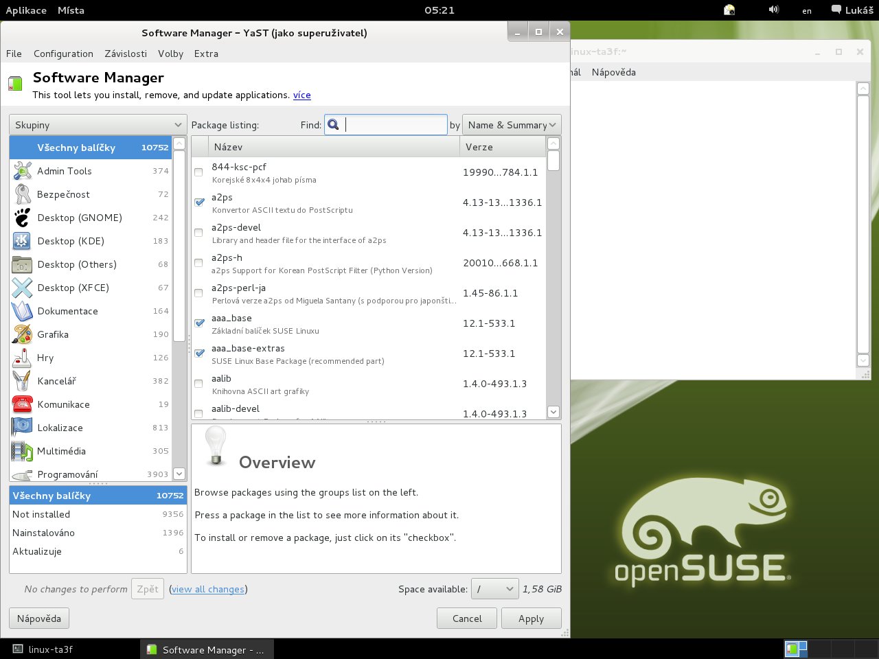
Task: Select the Dokumentace book icon
Action: [22, 311]
